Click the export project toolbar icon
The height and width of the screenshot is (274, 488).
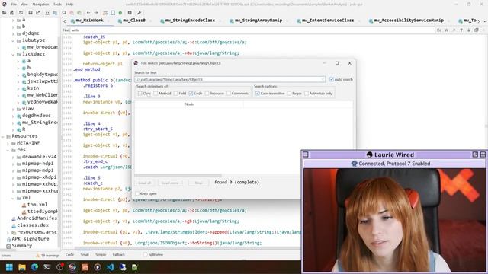tap(37, 13)
